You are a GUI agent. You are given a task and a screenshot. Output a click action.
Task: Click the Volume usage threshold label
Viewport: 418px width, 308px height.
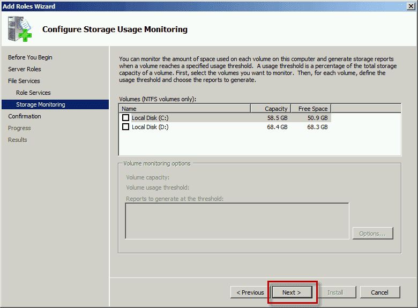(x=158, y=187)
